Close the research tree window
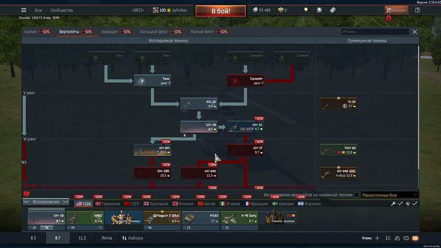Viewport: 441px width, 248px height. point(415,32)
